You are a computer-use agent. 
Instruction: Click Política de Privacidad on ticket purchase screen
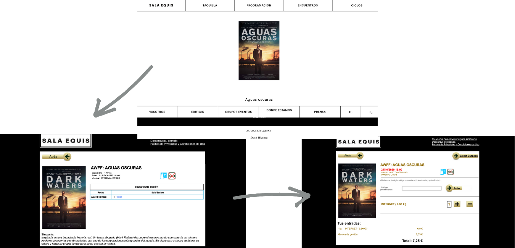pos(455,144)
